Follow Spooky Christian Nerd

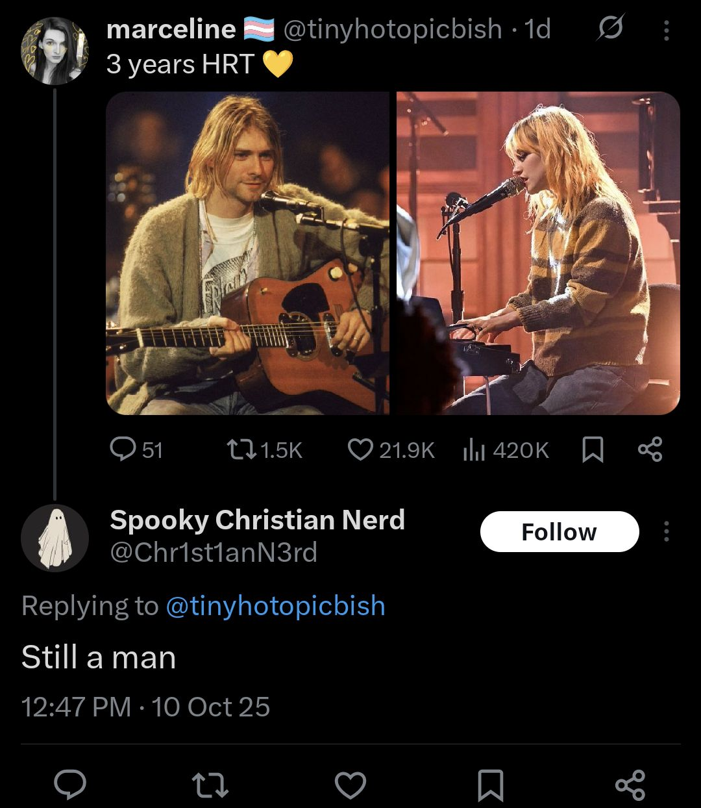coord(559,532)
